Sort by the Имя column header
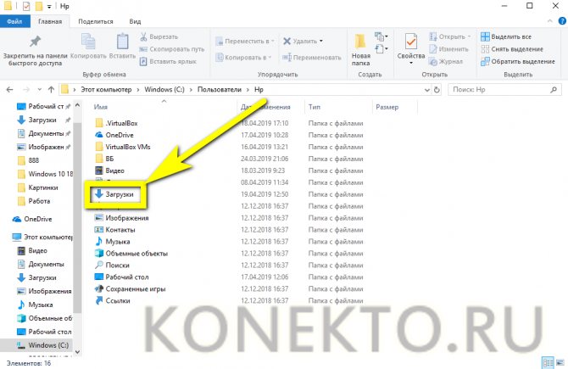 [100, 107]
